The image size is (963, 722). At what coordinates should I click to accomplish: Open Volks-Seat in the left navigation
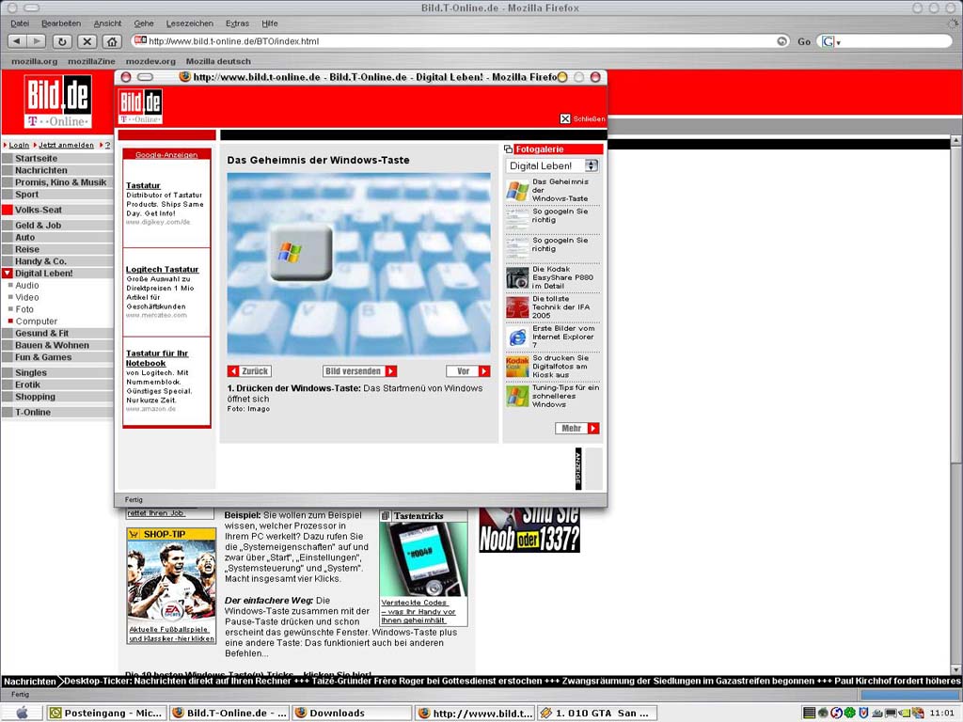[38, 210]
